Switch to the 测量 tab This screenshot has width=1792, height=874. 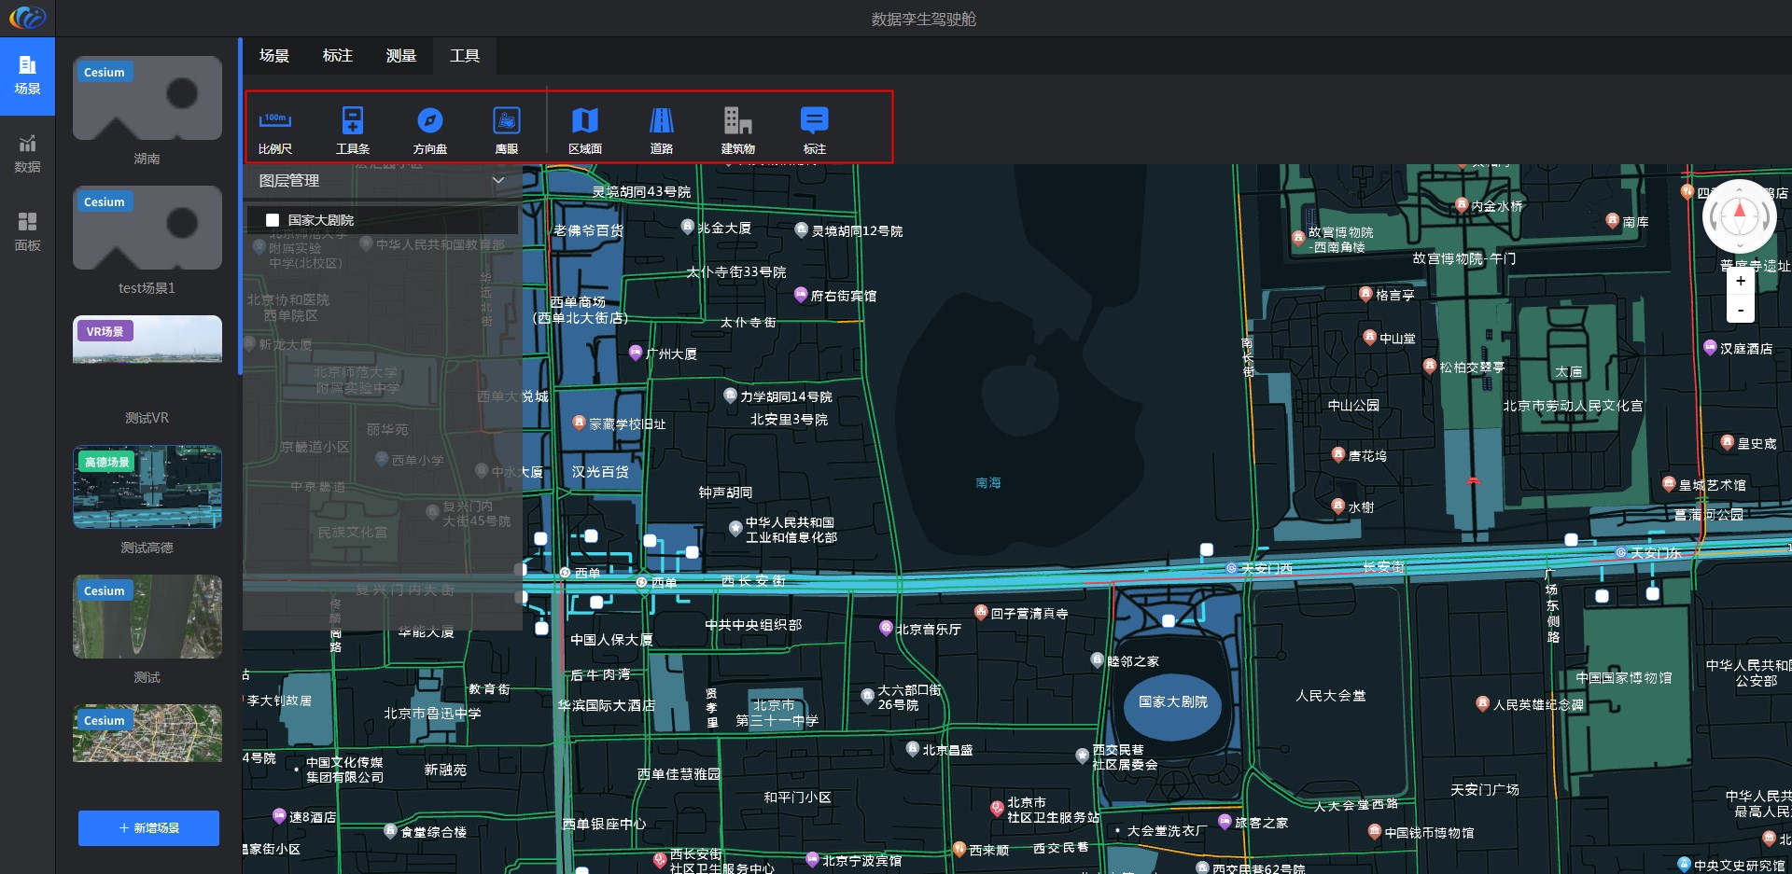[x=400, y=56]
